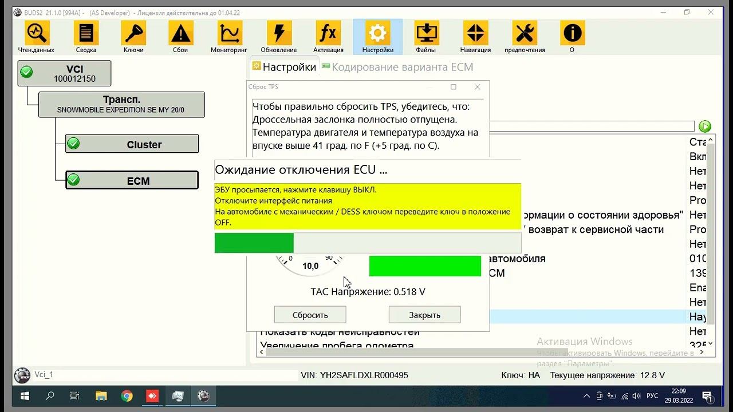Viewport: 733px width, 412px height.
Task: Open Google Chrome from the taskbar
Action: 127,396
